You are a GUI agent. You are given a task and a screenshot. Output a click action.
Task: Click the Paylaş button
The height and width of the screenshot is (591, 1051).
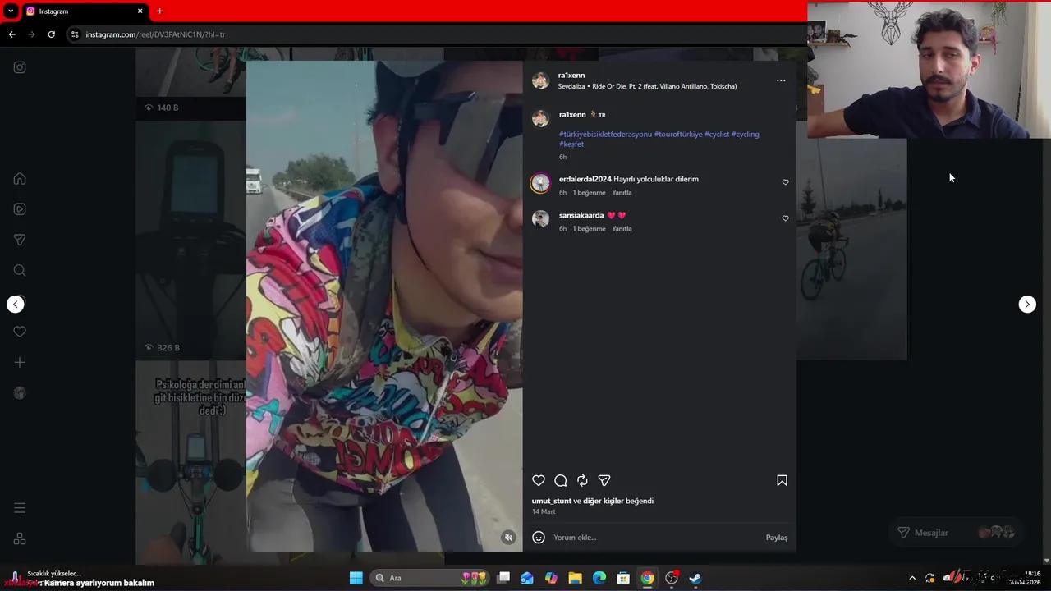[x=777, y=538]
